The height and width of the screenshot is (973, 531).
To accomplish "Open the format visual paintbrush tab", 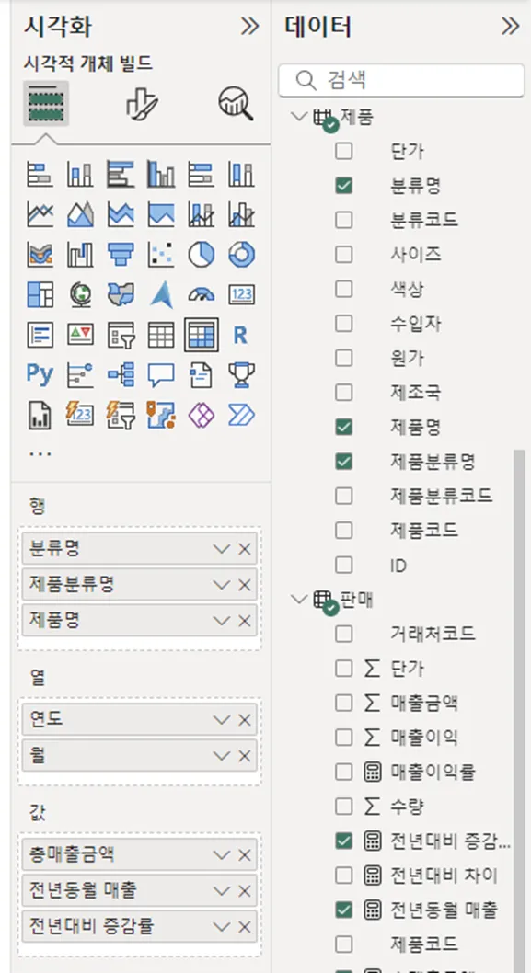I will 142,103.
